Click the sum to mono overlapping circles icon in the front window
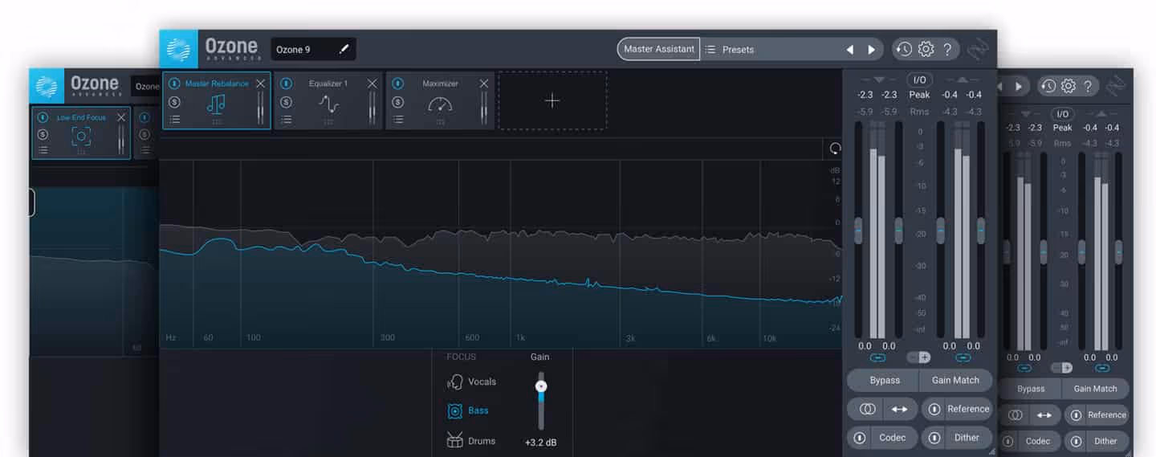Screen dimensions: 1156x457 867,409
